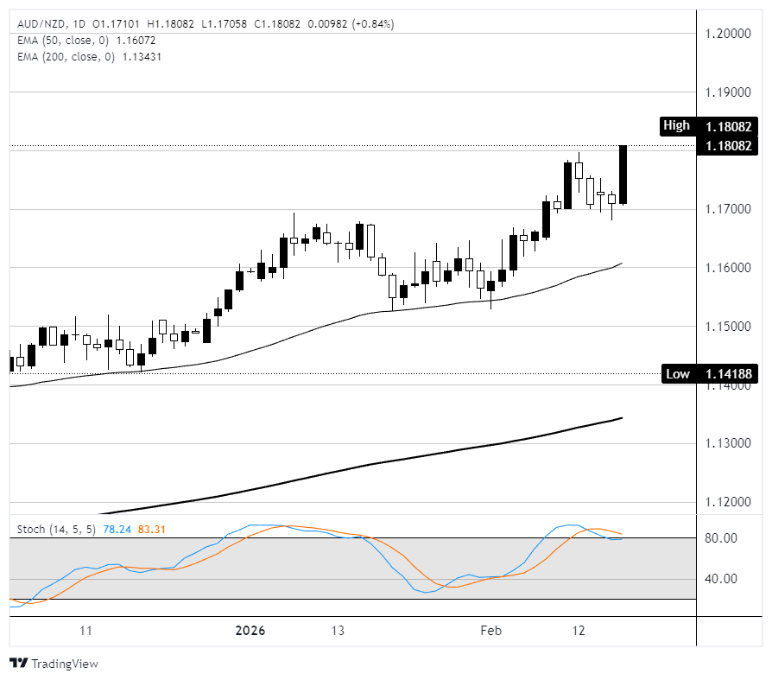The image size is (772, 680).
Task: Click the 80.00 stochastic level label
Action: pyautogui.click(x=722, y=538)
